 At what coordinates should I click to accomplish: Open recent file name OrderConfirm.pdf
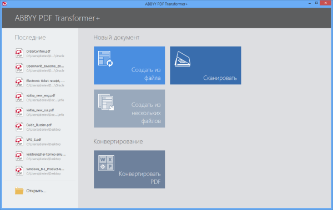[x=38, y=52]
